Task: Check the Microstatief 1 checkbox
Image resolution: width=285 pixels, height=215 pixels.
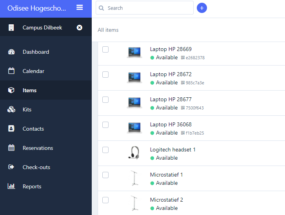Action: tap(105, 175)
